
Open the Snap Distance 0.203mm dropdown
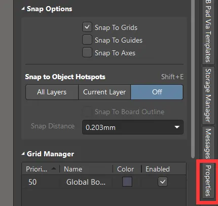click(x=133, y=127)
